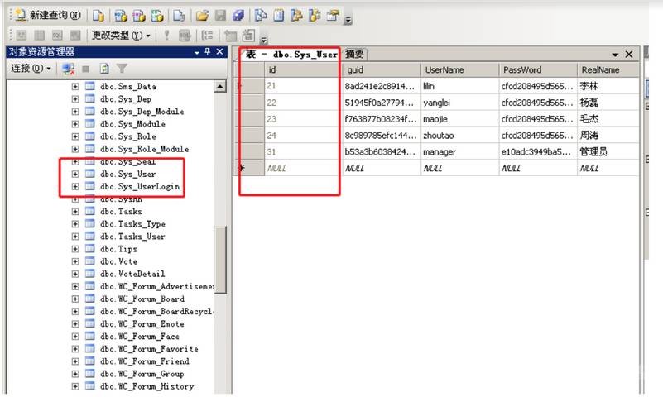The image size is (663, 397).
Task: Open the top toolbar options overflow arrow
Action: (x=348, y=19)
